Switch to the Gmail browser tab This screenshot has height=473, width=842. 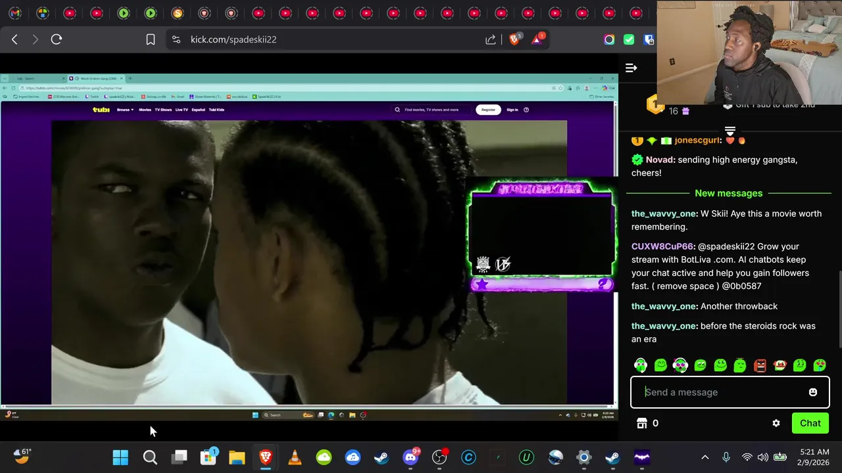pos(15,13)
